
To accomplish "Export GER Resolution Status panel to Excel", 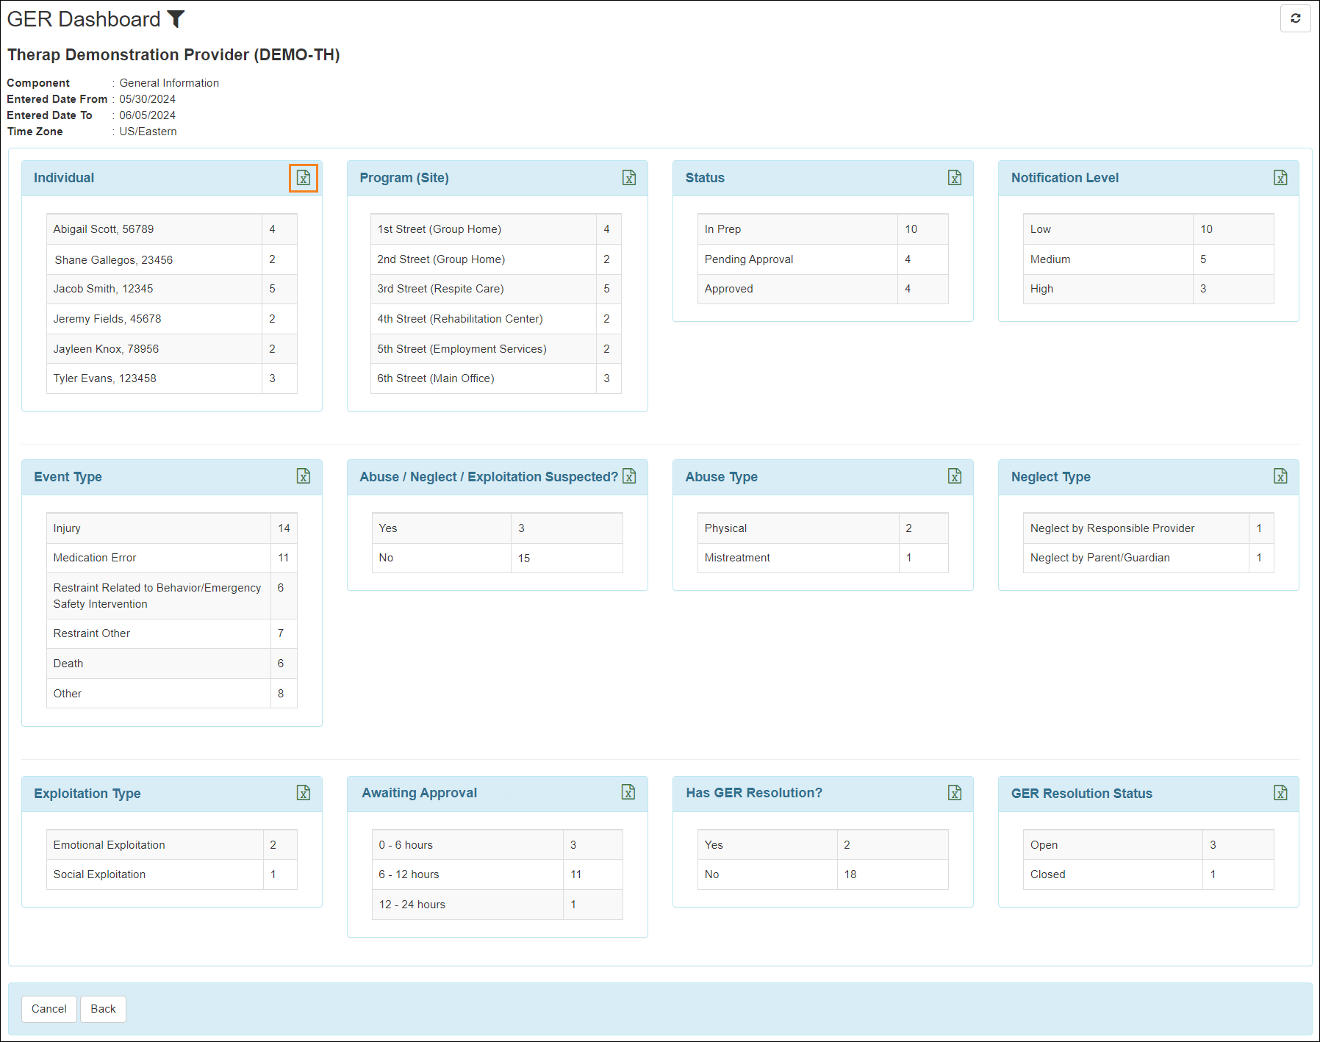I will pyautogui.click(x=1280, y=793).
